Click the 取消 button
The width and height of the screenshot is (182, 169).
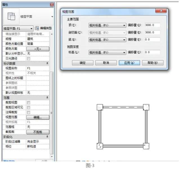(106, 63)
